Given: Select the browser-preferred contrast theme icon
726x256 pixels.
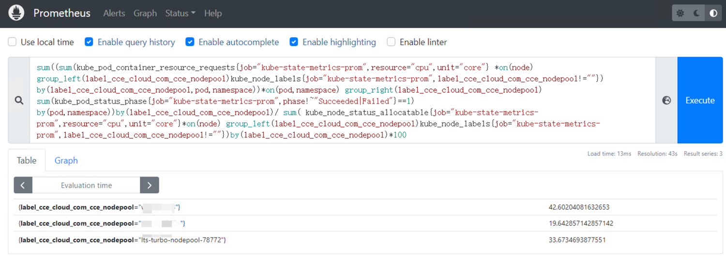Looking at the screenshot, I should [713, 14].
